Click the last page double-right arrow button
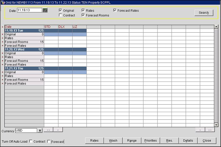Image resolution: width=221 pixels, height=147 pixels. point(210,130)
